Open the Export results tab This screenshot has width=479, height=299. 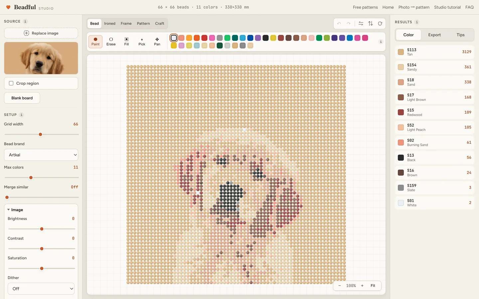tap(434, 35)
